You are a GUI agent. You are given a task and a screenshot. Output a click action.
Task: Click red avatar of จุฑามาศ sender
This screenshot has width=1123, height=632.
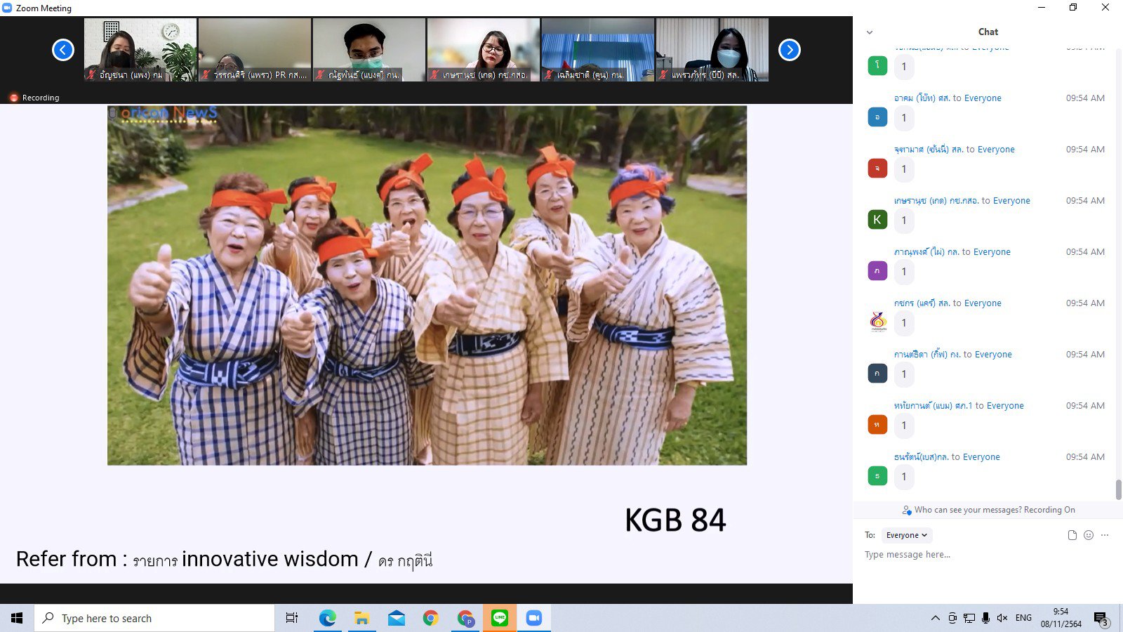[x=877, y=169]
